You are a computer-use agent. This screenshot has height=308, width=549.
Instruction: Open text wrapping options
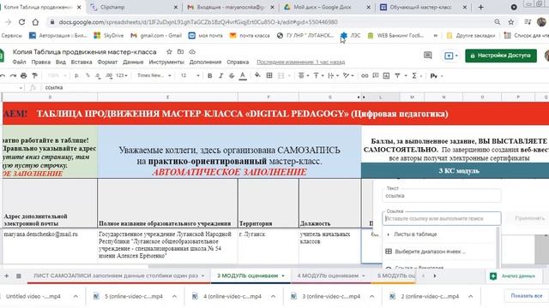333,75
